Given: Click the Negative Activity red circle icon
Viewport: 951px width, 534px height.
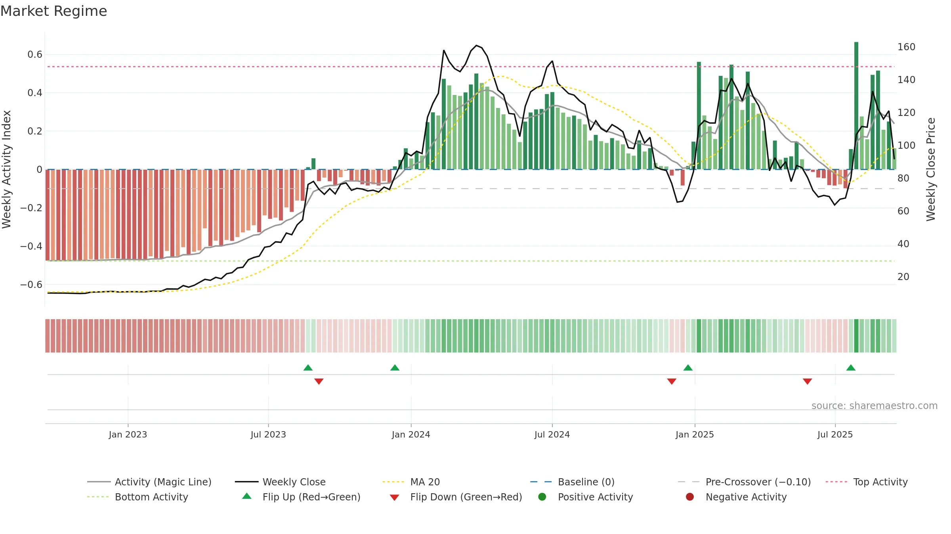Looking at the screenshot, I should (689, 497).
